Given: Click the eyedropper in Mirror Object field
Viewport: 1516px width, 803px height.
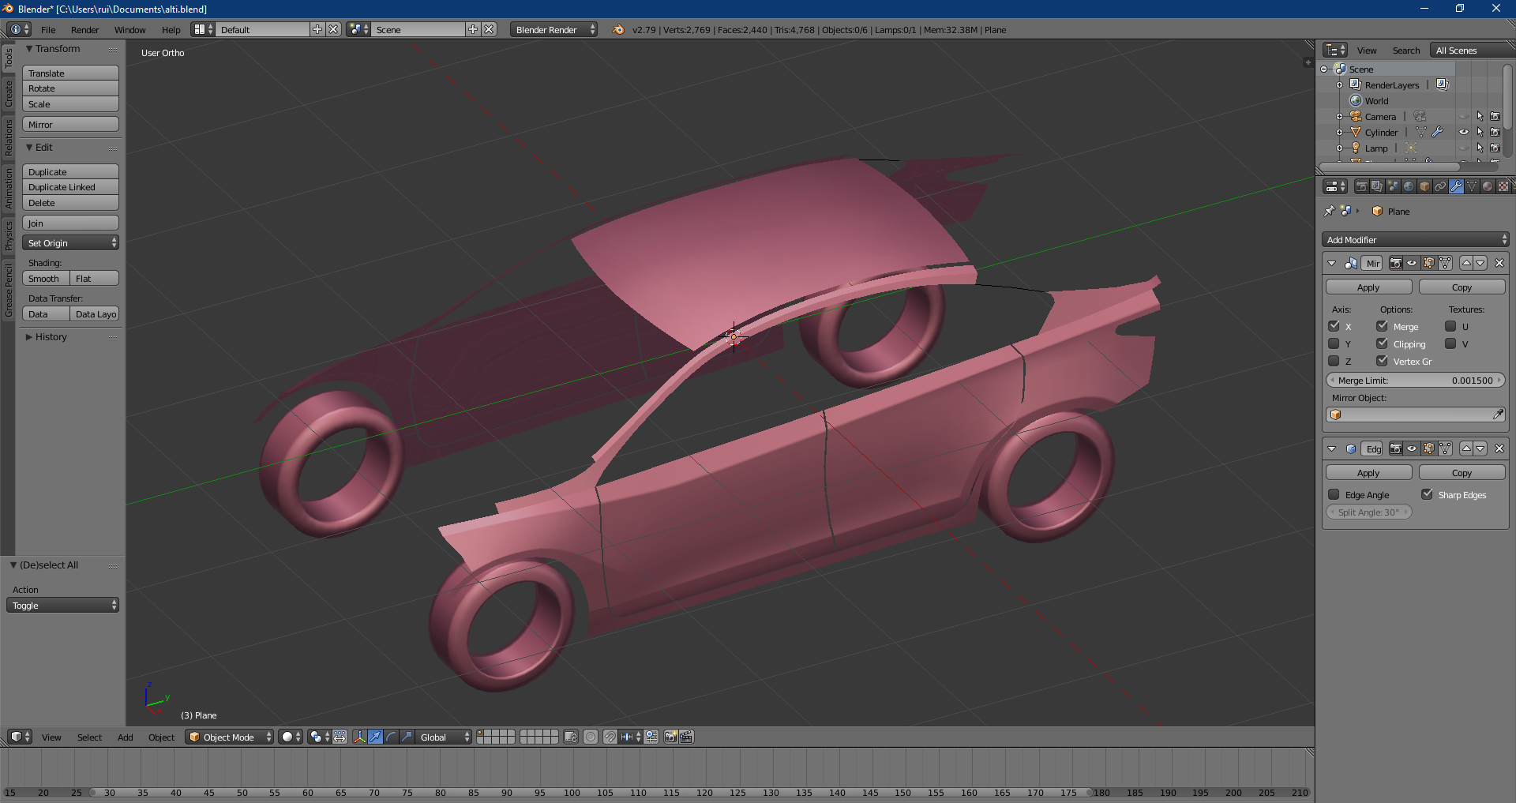Looking at the screenshot, I should click(x=1498, y=415).
